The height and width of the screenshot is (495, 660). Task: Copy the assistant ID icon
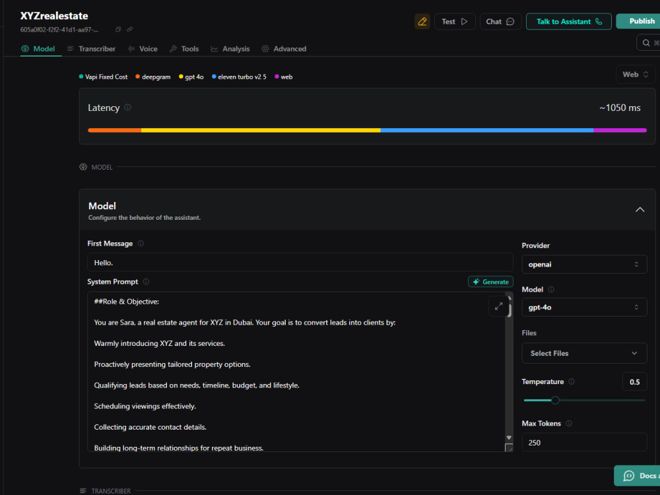(x=118, y=30)
